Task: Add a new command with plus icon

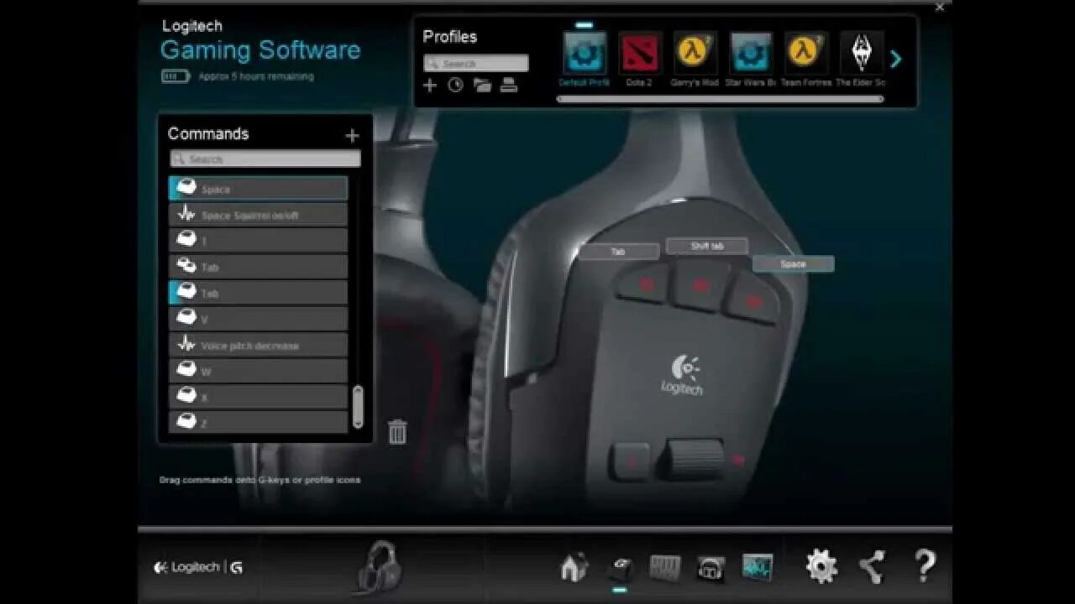Action: tap(352, 135)
